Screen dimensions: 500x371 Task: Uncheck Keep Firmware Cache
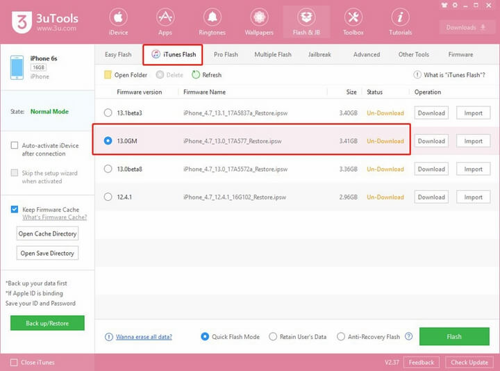click(15, 209)
